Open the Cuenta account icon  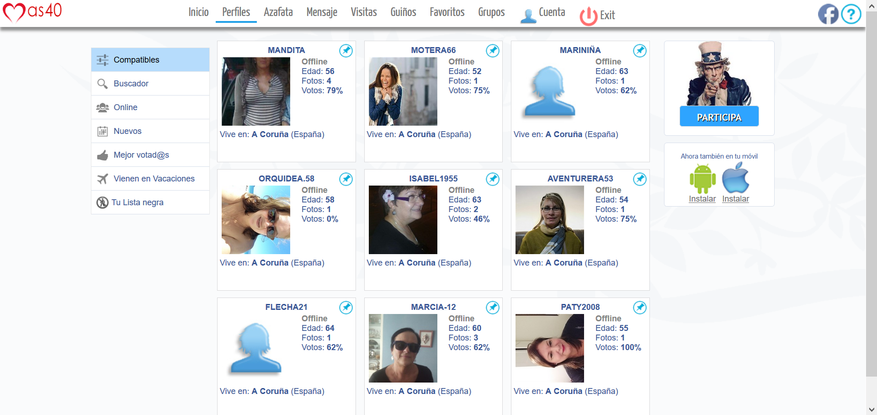(528, 14)
